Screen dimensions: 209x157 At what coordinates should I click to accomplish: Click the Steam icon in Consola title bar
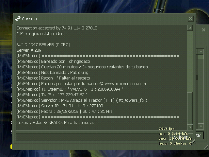pyautogui.click(x=18, y=19)
